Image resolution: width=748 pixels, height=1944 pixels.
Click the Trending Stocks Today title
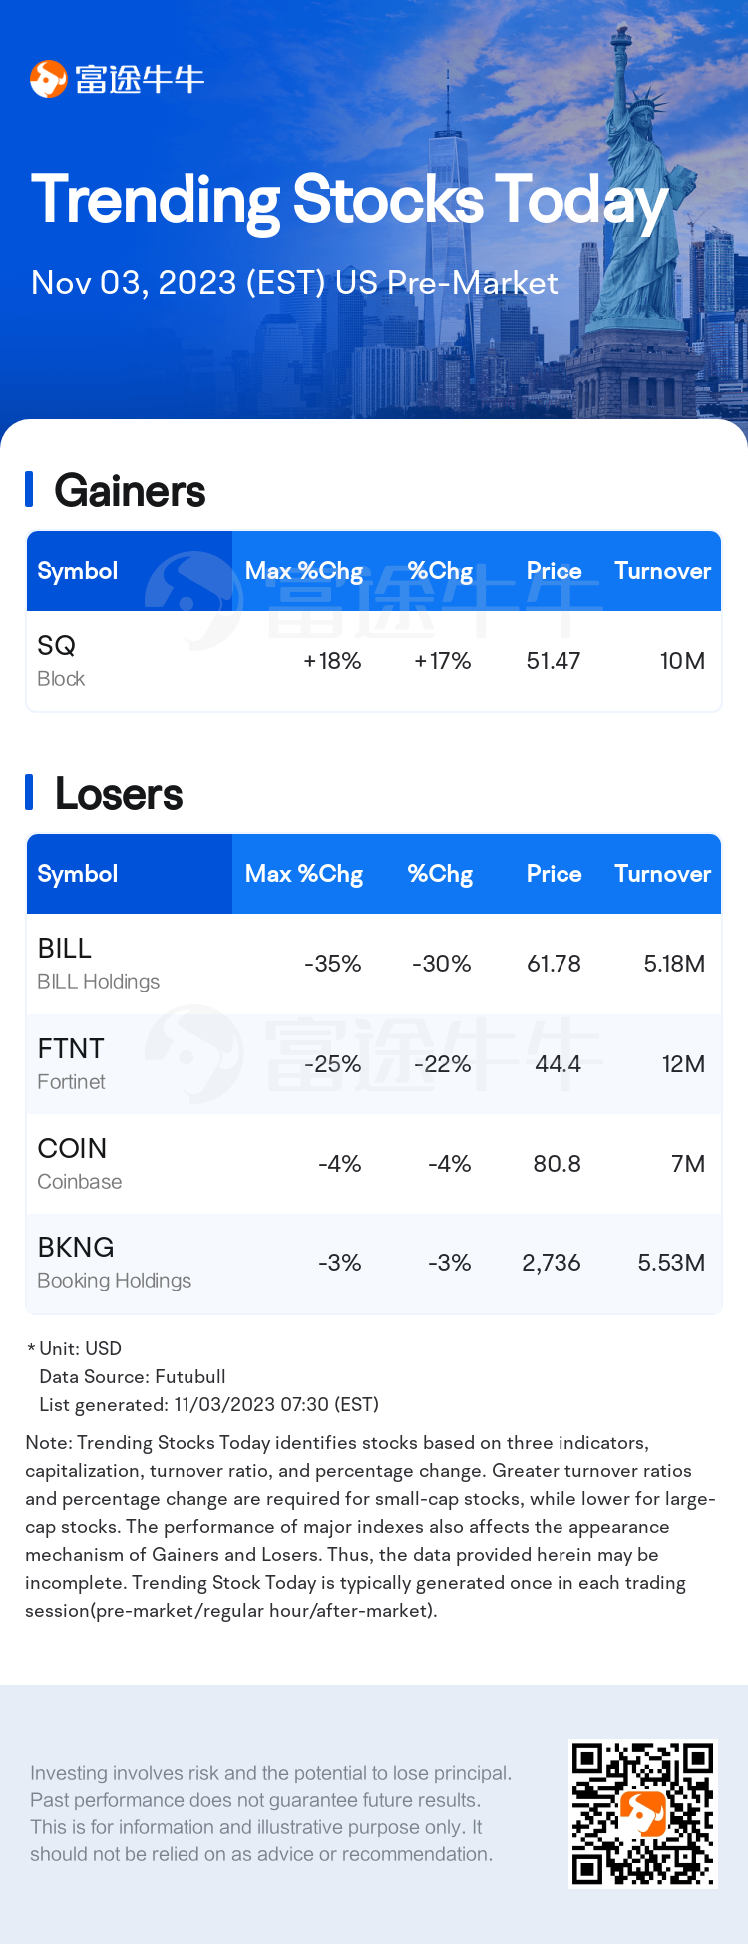pyautogui.click(x=349, y=201)
